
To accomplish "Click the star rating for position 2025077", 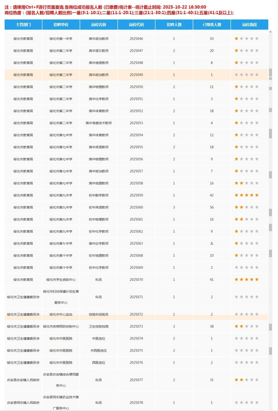I will click(246, 380).
